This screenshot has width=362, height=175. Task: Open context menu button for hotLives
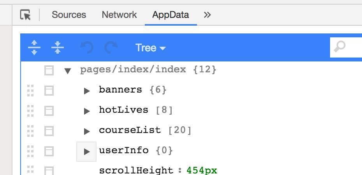(49, 111)
